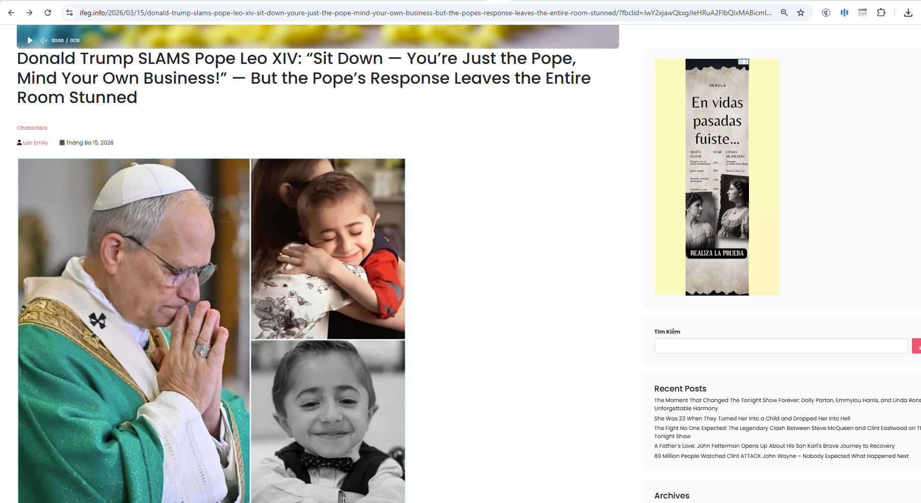Image resolution: width=921 pixels, height=503 pixels.
Task: Open the zoom magnifier in the address bar
Action: [784, 13]
